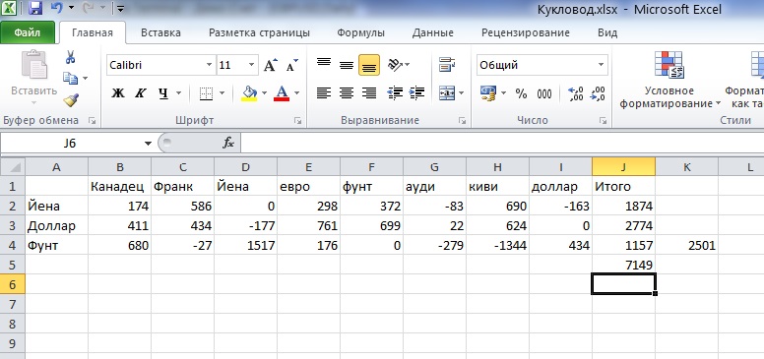This screenshot has width=764, height=359.
Task: Toggle bottom align highlighted button
Action: pyautogui.click(x=369, y=65)
